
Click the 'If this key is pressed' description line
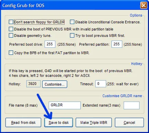pos(70,71)
